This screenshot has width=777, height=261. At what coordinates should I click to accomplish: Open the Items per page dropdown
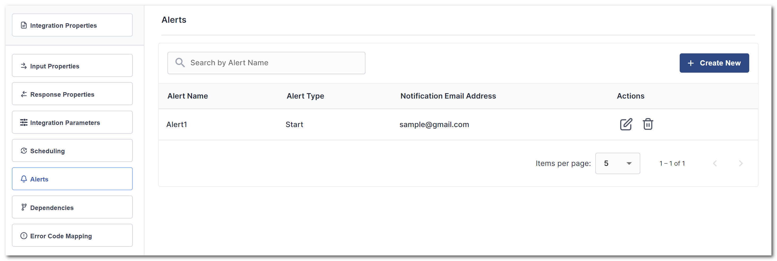click(x=618, y=163)
